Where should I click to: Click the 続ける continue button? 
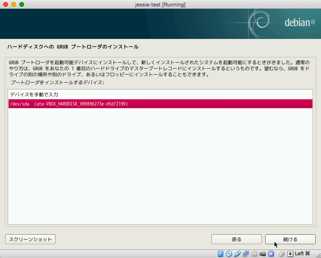click(x=290, y=239)
